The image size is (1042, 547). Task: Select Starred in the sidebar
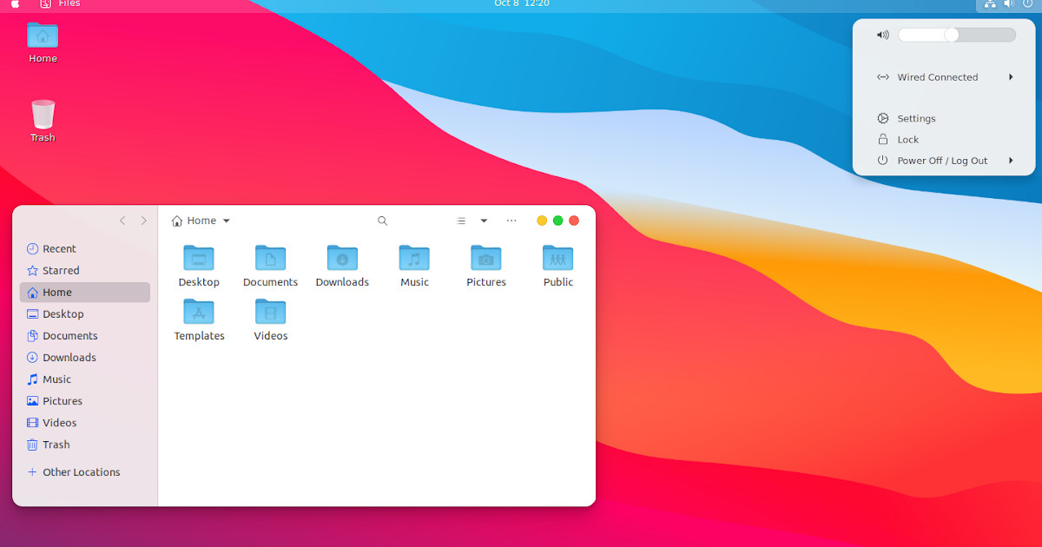[61, 270]
